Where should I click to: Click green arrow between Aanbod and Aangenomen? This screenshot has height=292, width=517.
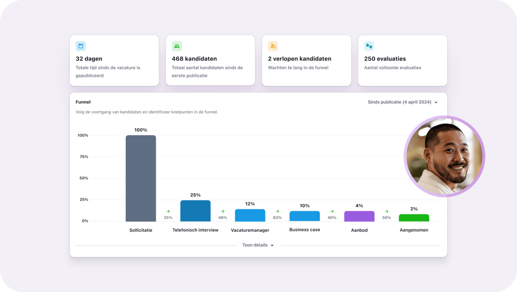[x=387, y=211]
